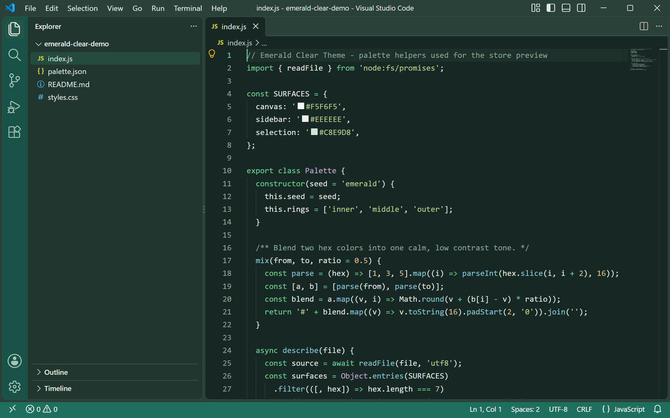Toggle the secondary side bar
The image size is (670, 418).
[581, 8]
